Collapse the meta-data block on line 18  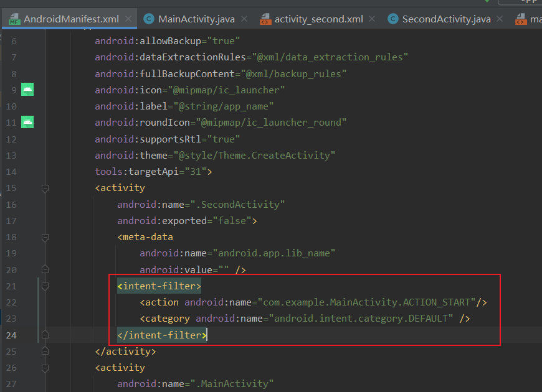[45, 237]
